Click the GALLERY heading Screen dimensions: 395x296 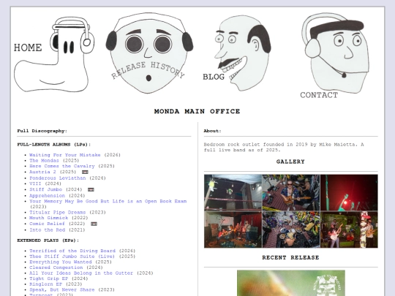pyautogui.click(x=290, y=162)
